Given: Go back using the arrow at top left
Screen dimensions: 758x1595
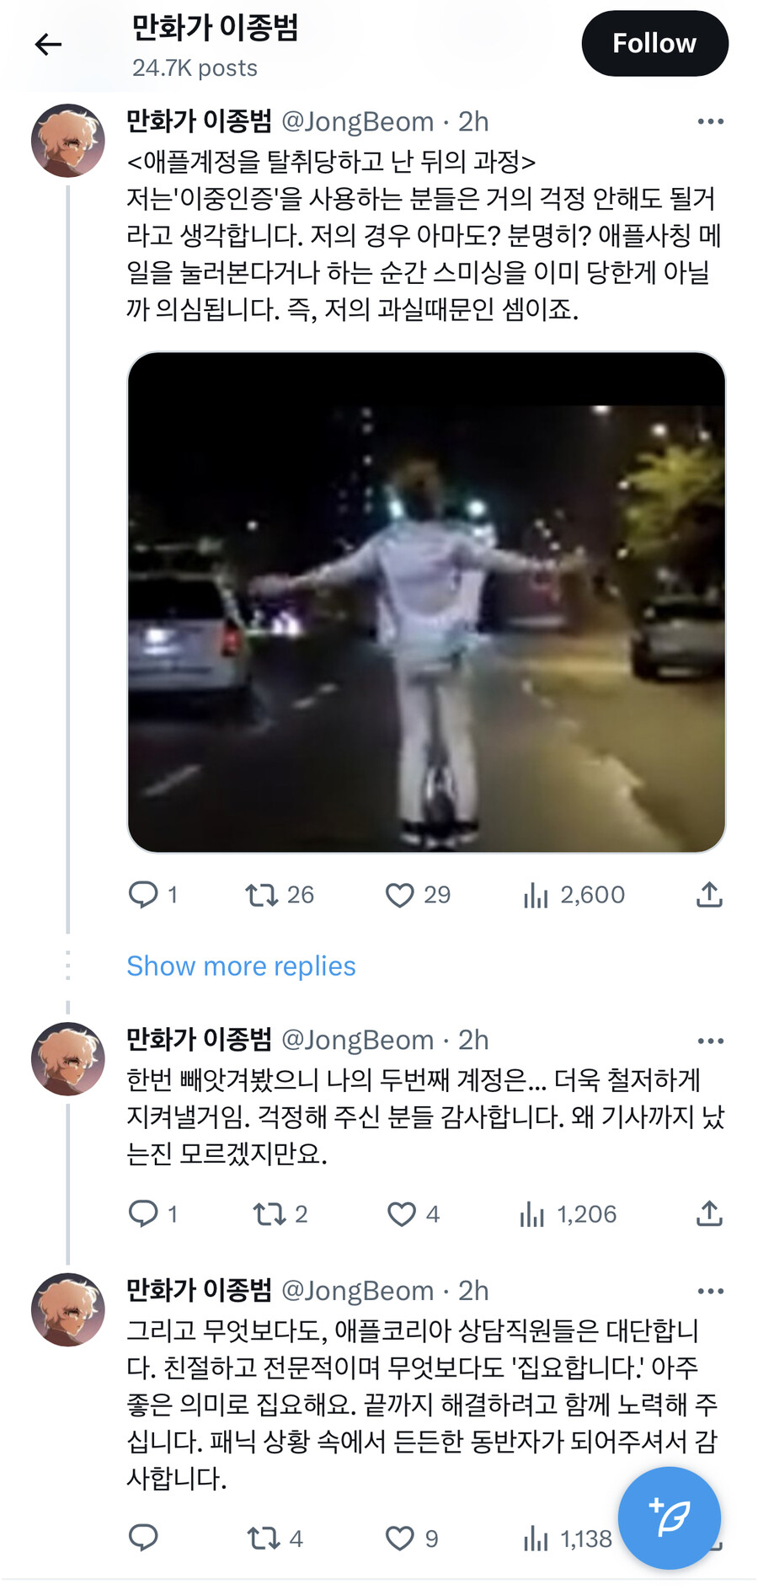Looking at the screenshot, I should click(46, 43).
